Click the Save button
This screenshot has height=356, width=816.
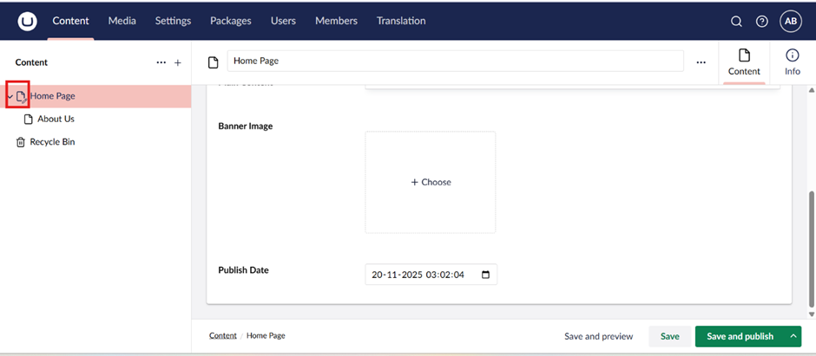tap(669, 336)
